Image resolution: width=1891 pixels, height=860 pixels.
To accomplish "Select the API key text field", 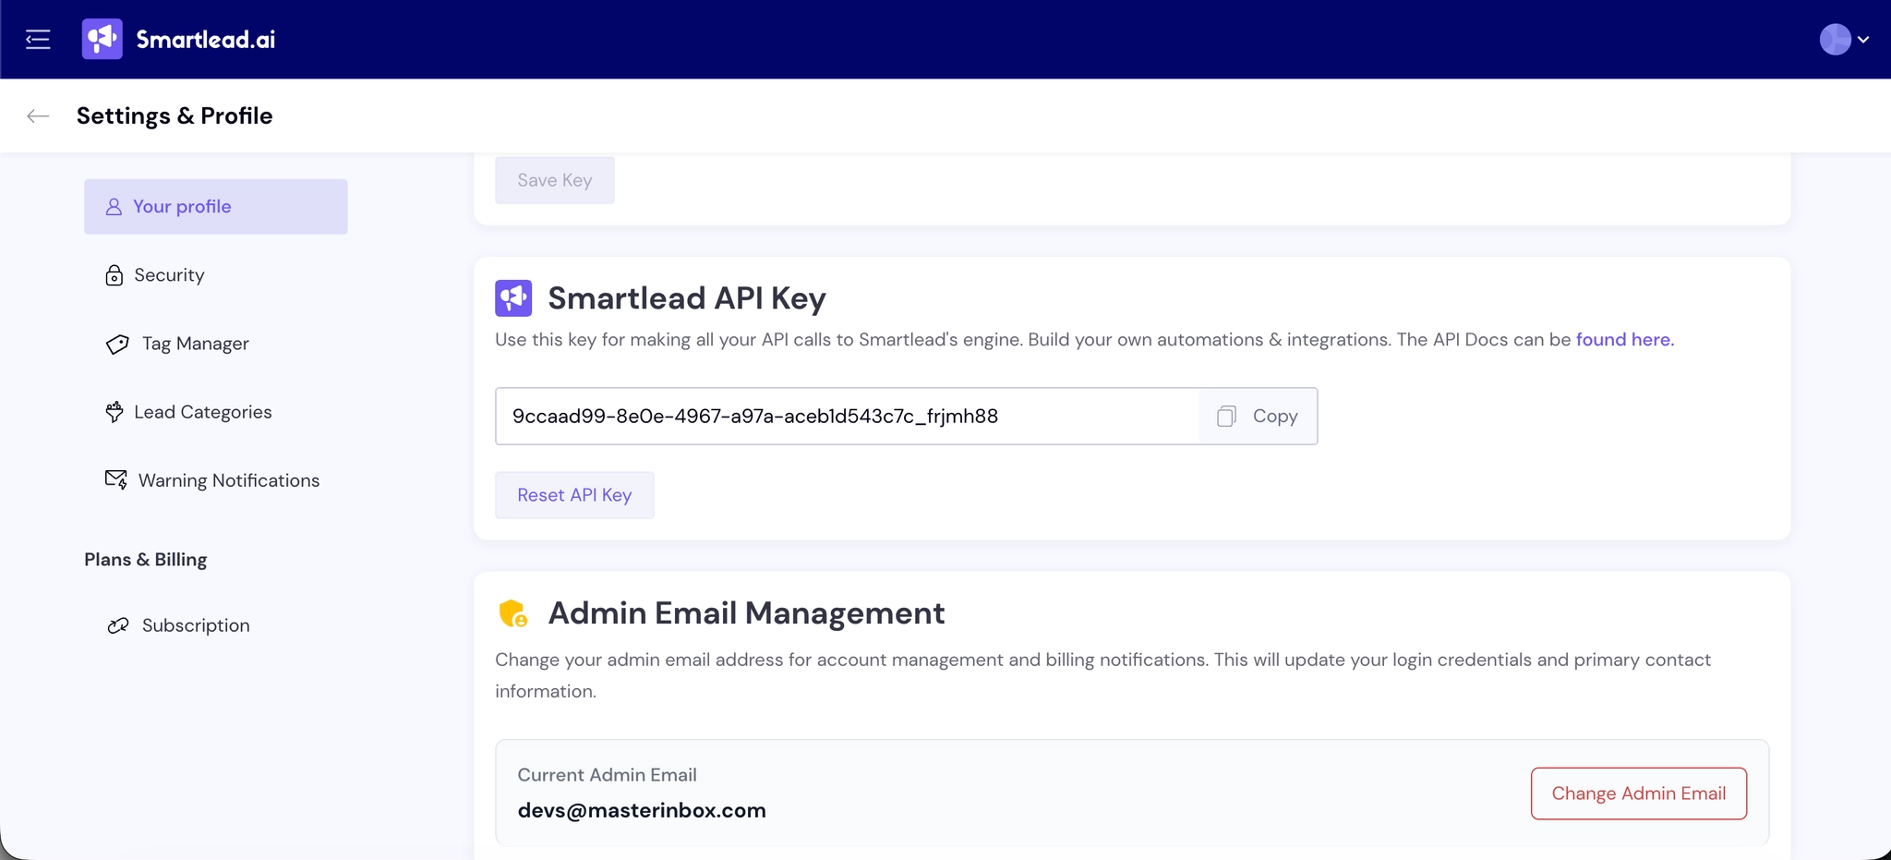I will point(831,416).
